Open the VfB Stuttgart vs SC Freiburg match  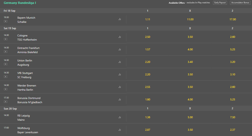[x=25, y=75]
